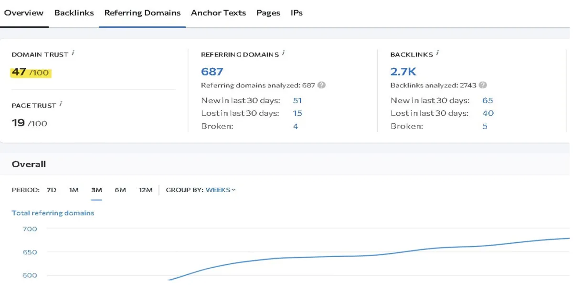The image size is (573, 293).
Task: Go to the Backlinks tab
Action: (x=74, y=13)
